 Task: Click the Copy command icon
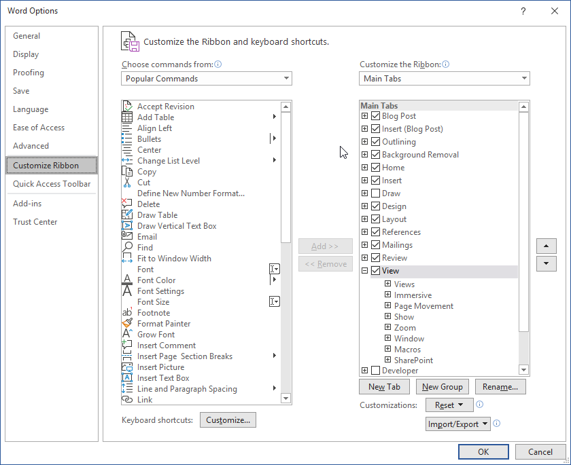(x=127, y=172)
